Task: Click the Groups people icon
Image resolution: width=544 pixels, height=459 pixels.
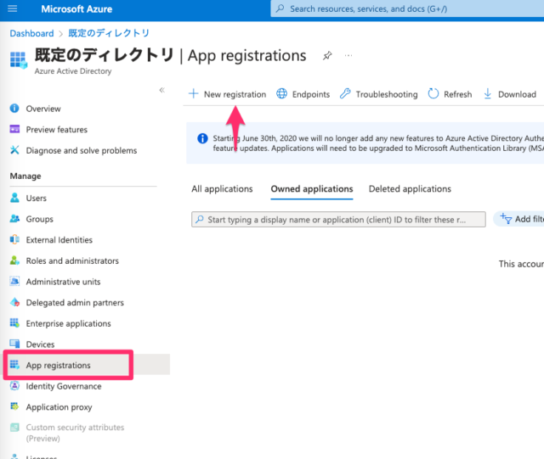Action: point(14,219)
